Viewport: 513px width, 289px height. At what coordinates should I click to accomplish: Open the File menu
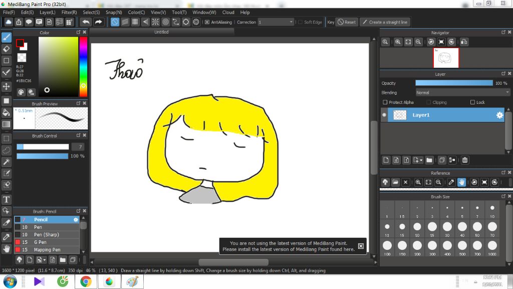coord(9,13)
